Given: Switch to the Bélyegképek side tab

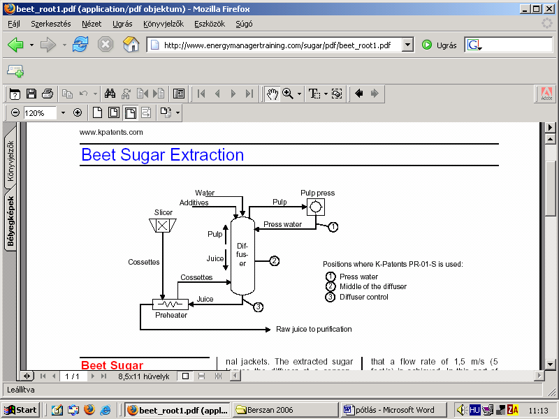Looking at the screenshot, I should tap(10, 221).
